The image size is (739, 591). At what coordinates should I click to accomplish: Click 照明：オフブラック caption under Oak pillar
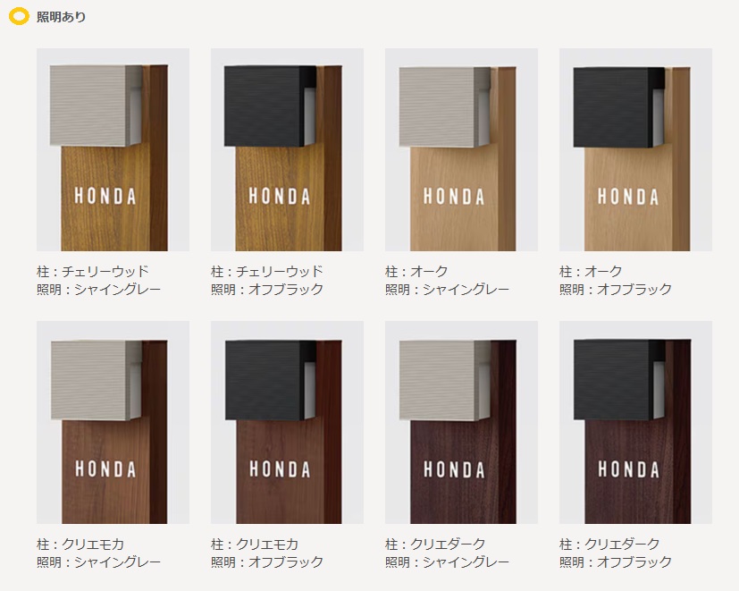point(616,289)
